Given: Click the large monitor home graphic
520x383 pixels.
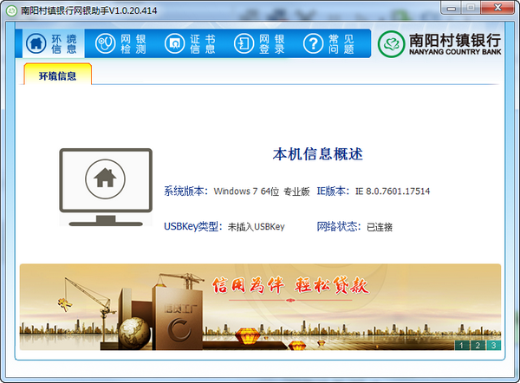Looking at the screenshot, I should pos(105,184).
